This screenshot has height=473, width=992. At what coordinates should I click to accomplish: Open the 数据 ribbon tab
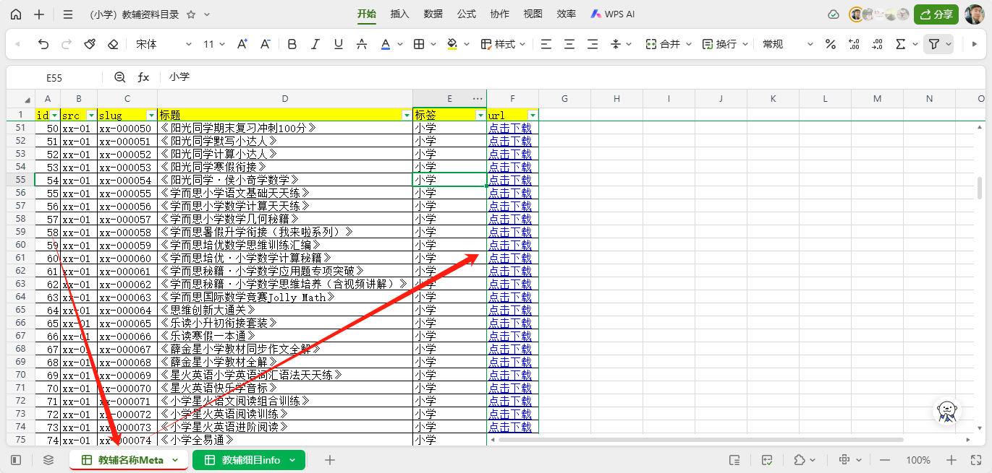433,14
